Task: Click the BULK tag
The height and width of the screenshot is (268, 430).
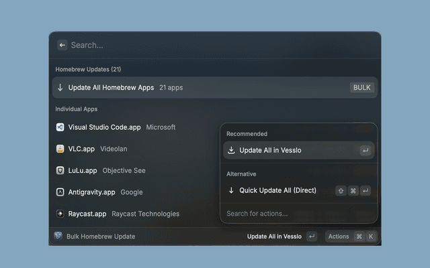Action: [x=361, y=88]
